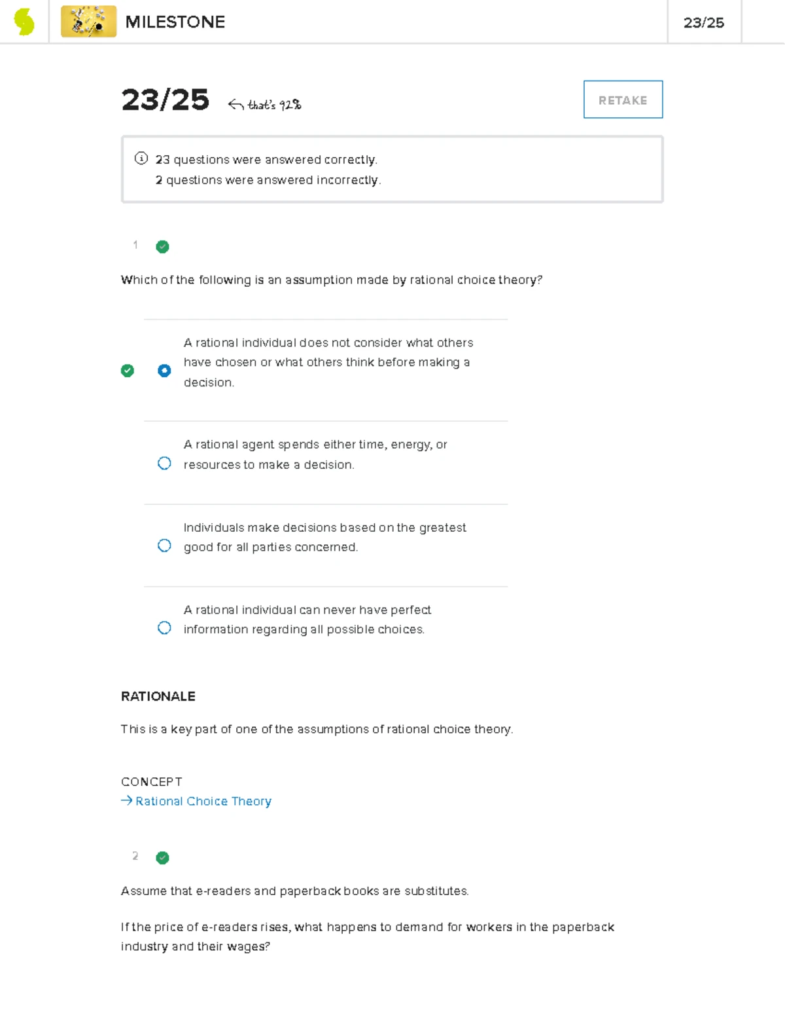Screen dimensions: 785x1017
Task: Click question 2 green checkmark icon
Action: 163,858
